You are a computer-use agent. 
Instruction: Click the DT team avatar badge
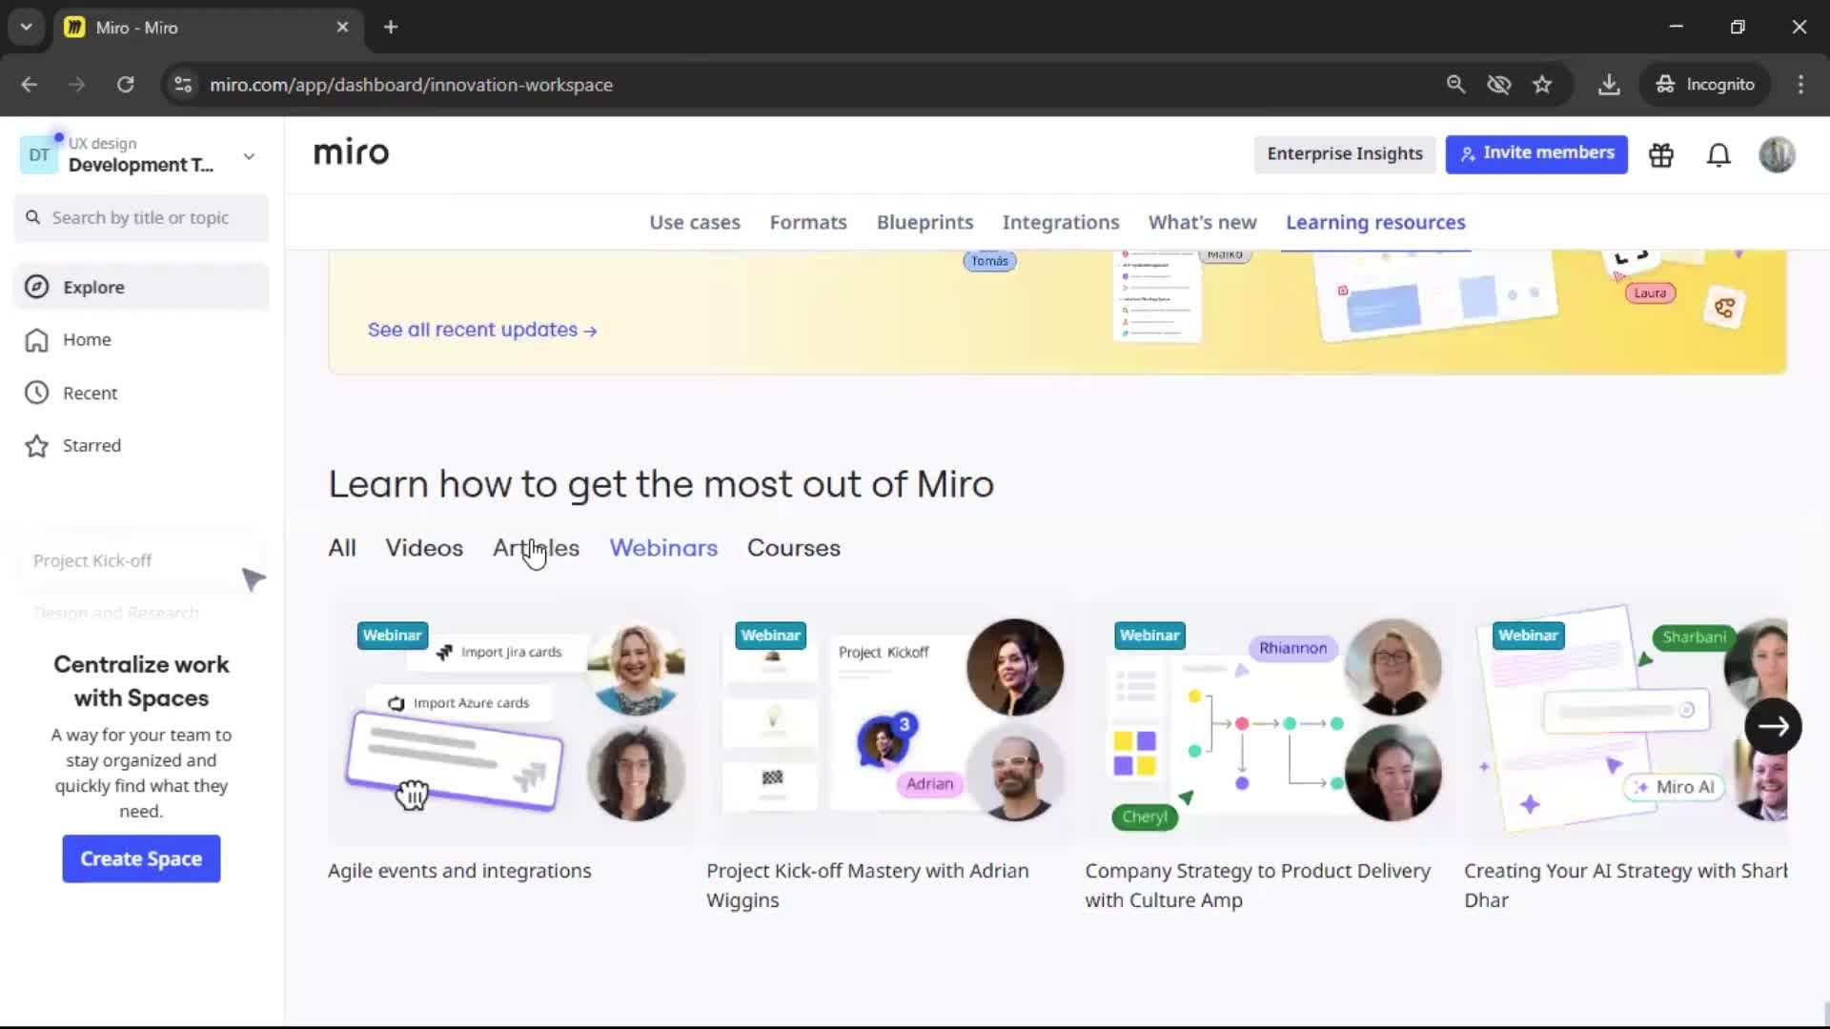point(39,155)
